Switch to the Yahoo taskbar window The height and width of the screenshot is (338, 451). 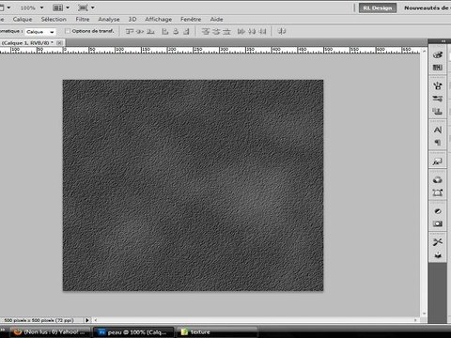[50, 332]
